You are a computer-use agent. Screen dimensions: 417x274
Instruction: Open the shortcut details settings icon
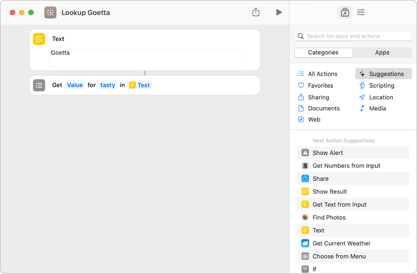tap(361, 13)
